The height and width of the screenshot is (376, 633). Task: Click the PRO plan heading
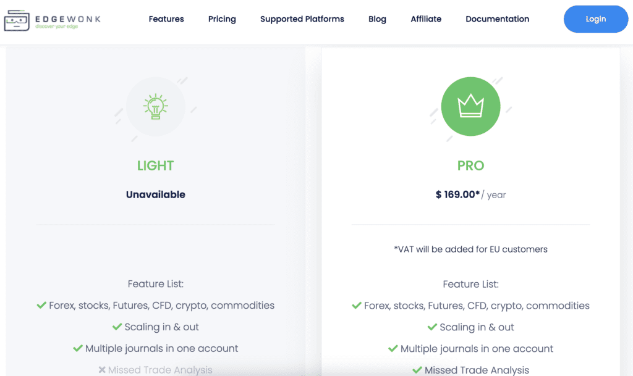(470, 165)
